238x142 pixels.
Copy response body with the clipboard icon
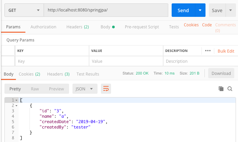(x=221, y=89)
